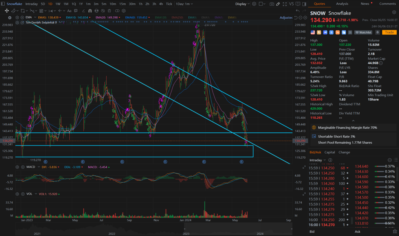The height and width of the screenshot is (236, 399).
Task: Open chart settings gear next to Display
Action: (x=254, y=4)
